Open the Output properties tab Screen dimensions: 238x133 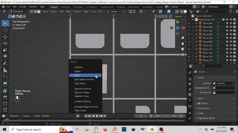[190, 84]
